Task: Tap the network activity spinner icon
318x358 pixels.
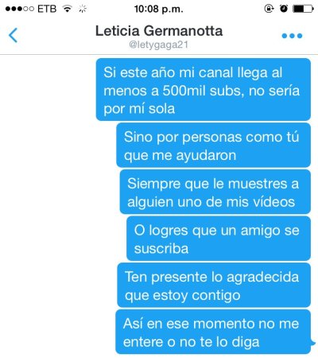Action: [x=83, y=9]
